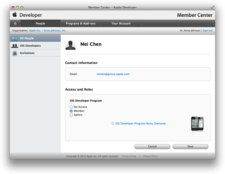
Task: Switch to Programs & Add-ons tab
Action: click(x=81, y=23)
